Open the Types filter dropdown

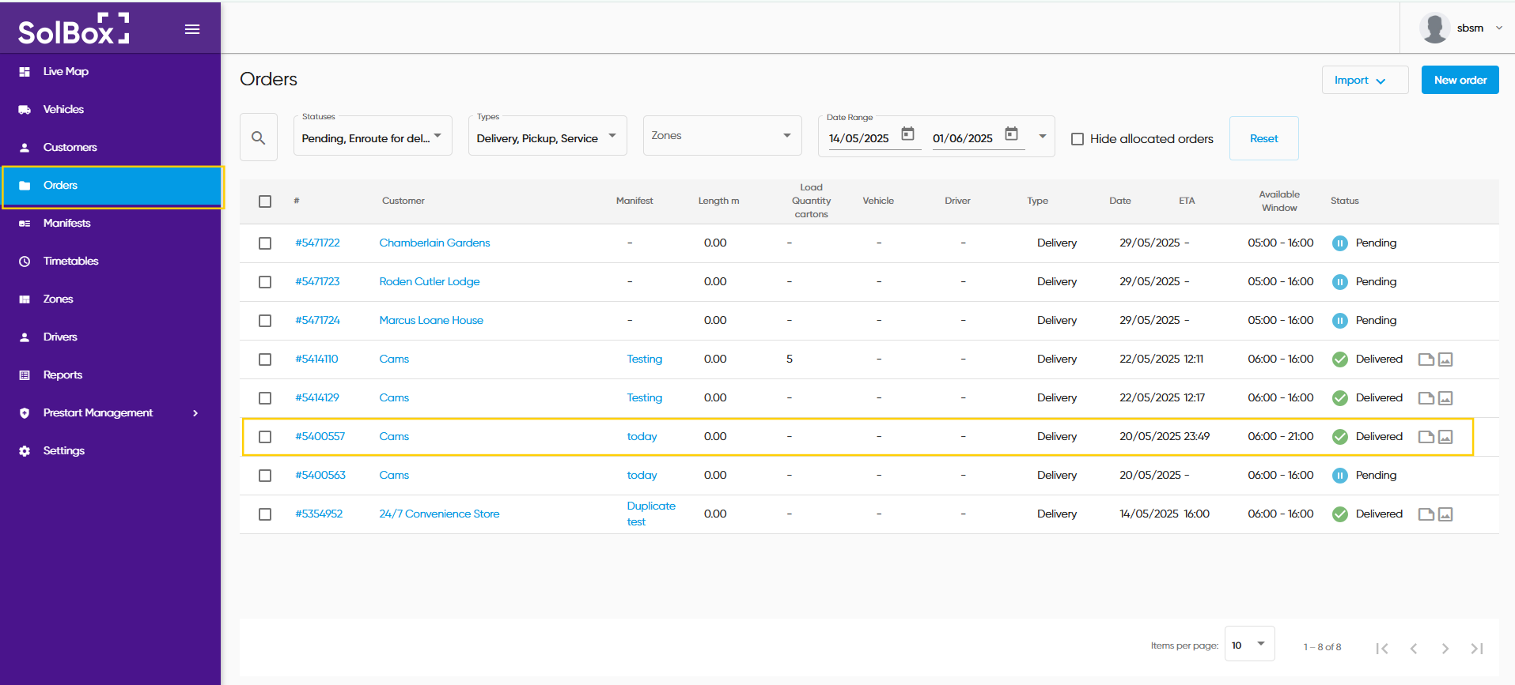547,136
